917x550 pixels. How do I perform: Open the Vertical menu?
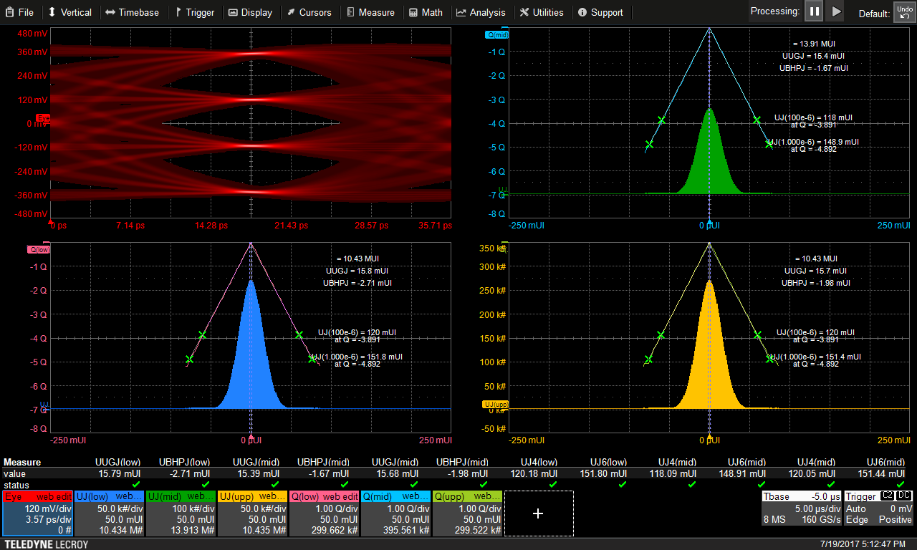tap(69, 12)
